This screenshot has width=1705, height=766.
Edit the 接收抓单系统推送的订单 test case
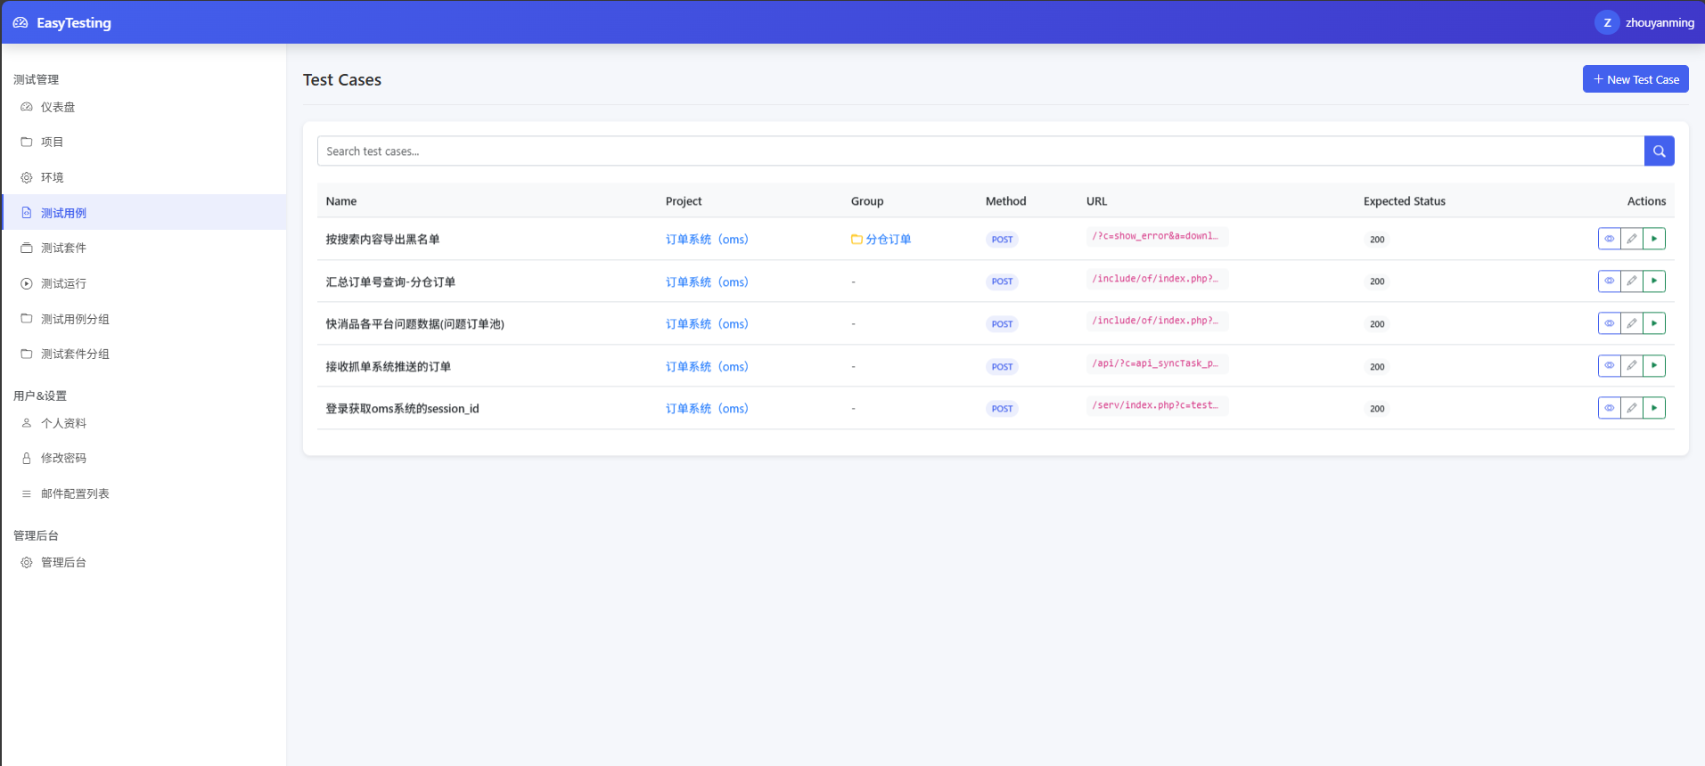click(1631, 365)
